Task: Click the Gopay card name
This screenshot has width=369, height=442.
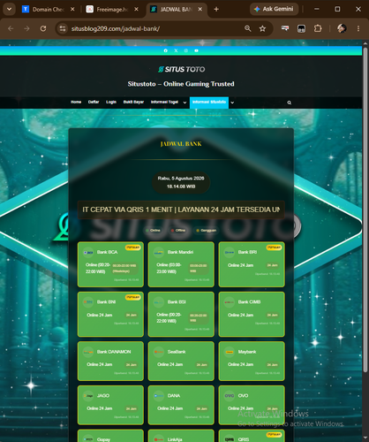Action: pyautogui.click(x=103, y=439)
